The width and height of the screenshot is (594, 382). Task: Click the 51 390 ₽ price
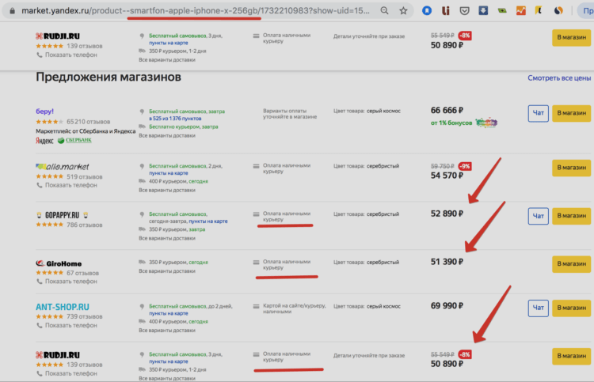(447, 262)
